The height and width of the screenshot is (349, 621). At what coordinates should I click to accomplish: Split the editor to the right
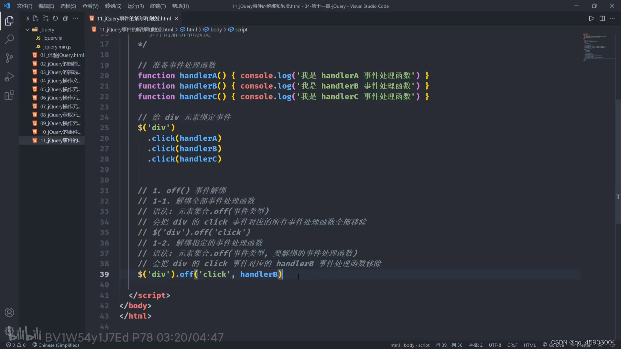(602, 18)
